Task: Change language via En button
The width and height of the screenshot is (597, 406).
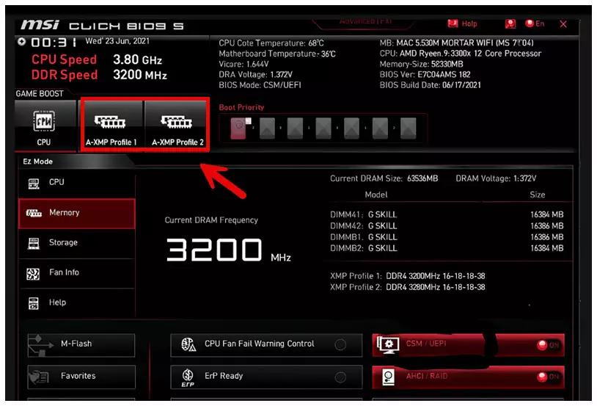Action: click(x=535, y=23)
